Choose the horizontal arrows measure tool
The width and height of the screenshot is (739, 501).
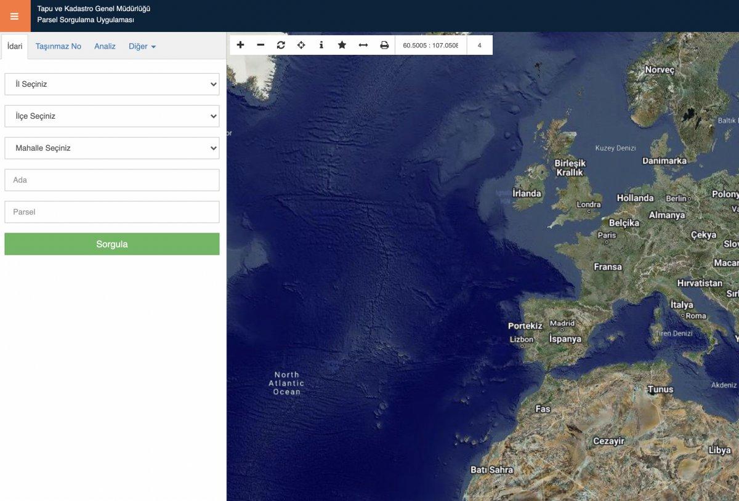click(363, 45)
